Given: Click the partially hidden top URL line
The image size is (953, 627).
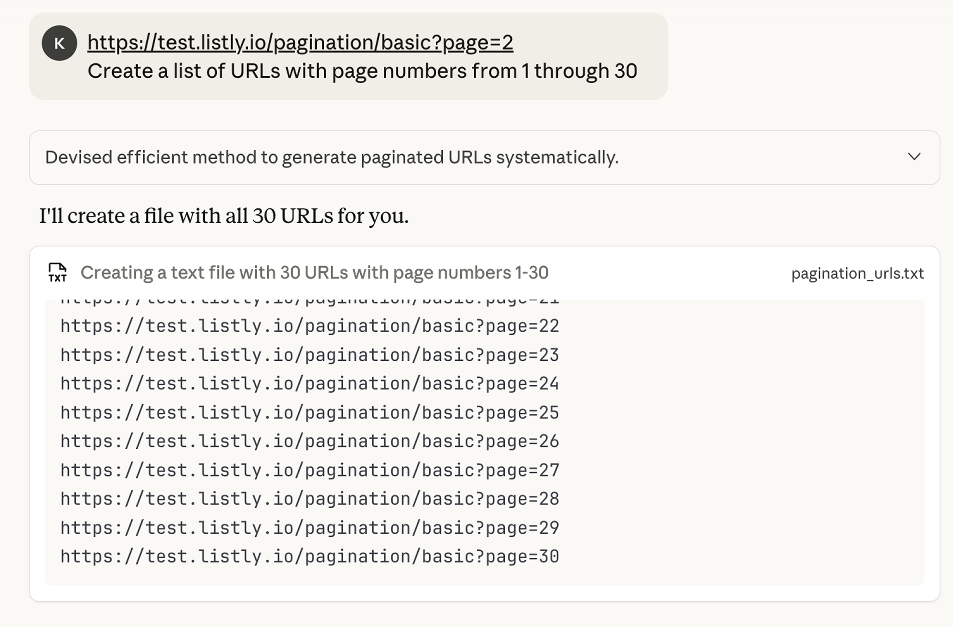Looking at the screenshot, I should 309,302.
